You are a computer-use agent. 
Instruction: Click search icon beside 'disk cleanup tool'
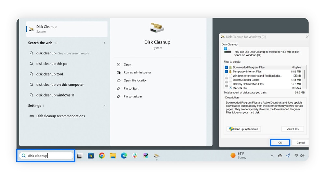(x=32, y=74)
